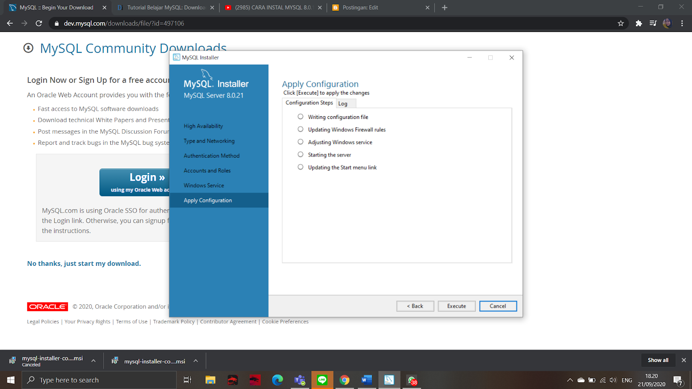Viewport: 692px width, 389px height.
Task: Open Your Privacy Rights footer link
Action: 87,322
